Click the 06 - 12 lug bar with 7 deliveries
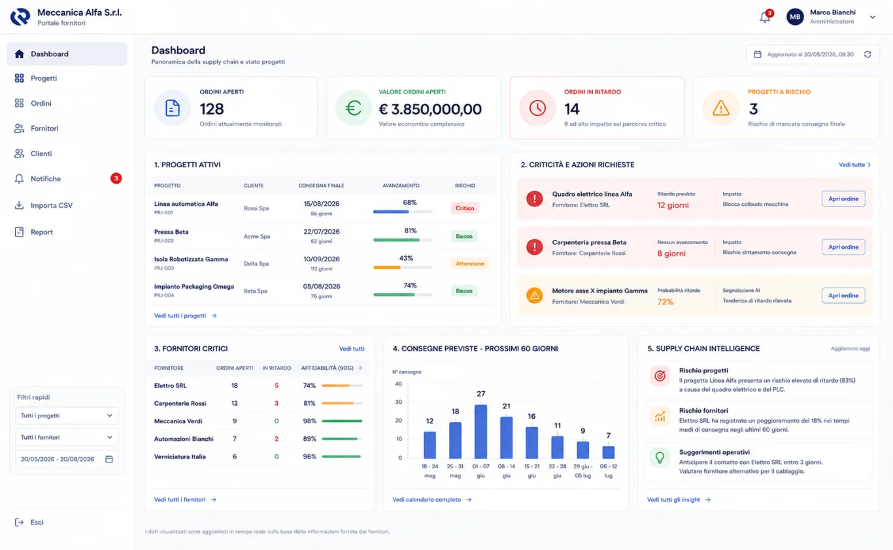 tap(608, 451)
